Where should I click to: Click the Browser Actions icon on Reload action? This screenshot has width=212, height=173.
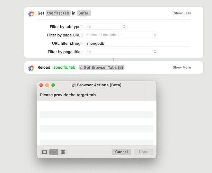(x=31, y=67)
